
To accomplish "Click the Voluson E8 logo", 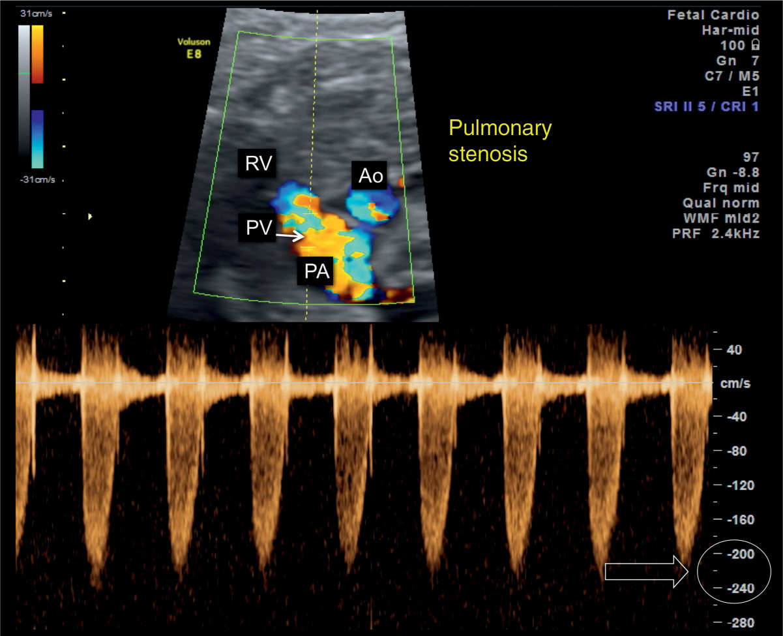I will [191, 50].
